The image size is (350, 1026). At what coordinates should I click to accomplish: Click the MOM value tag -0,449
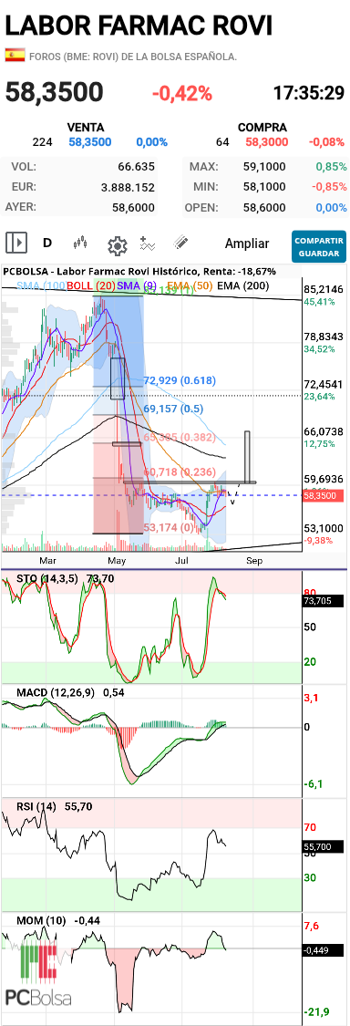click(323, 950)
